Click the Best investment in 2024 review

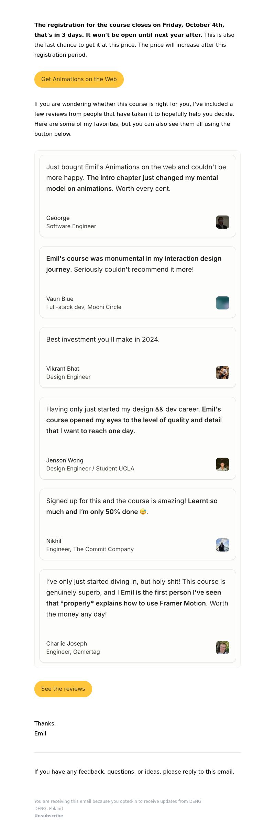(x=137, y=358)
